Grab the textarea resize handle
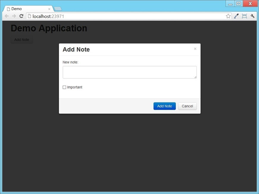Image resolution: width=259 pixels, height=194 pixels. tap(195, 77)
